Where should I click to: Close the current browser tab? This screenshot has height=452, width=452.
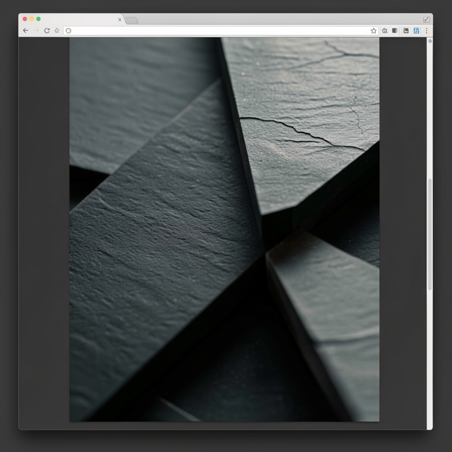click(x=120, y=19)
